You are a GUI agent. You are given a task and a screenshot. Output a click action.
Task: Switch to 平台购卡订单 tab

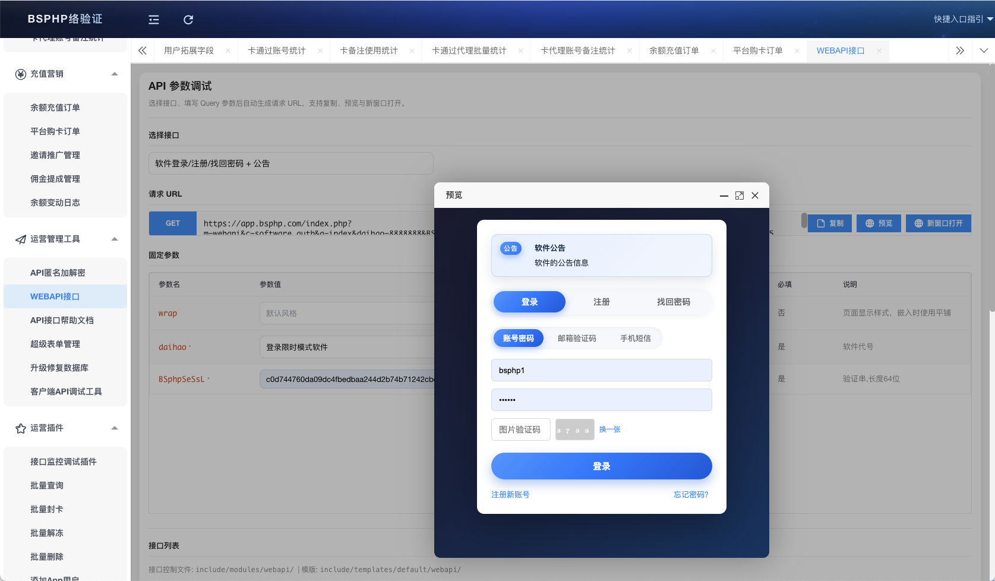(758, 50)
